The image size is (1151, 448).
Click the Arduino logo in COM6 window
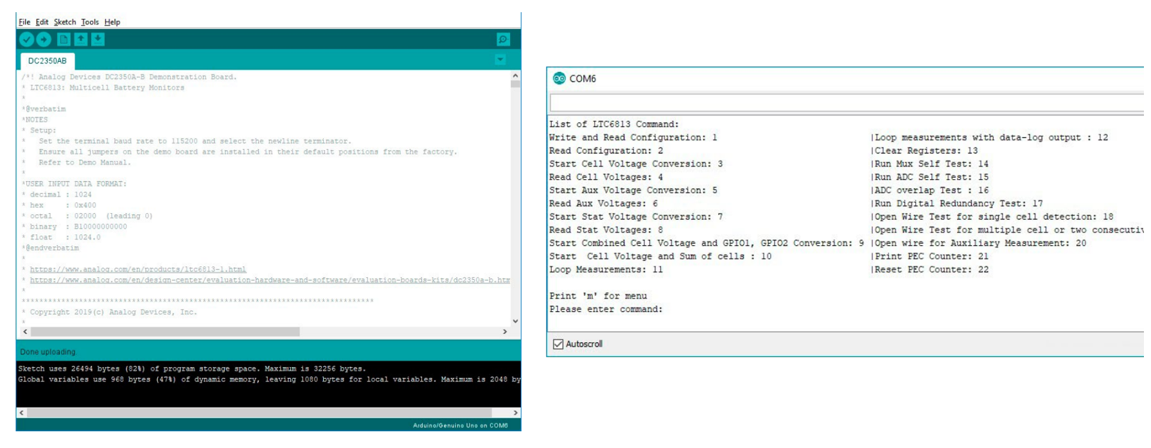click(x=559, y=78)
